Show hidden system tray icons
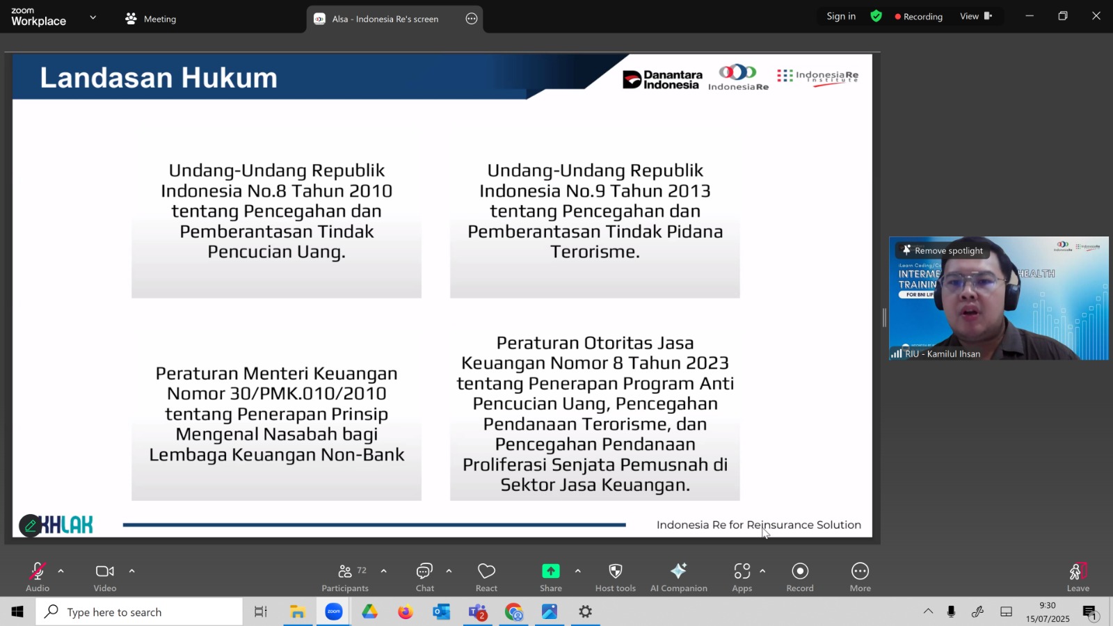Image resolution: width=1113 pixels, height=626 pixels. click(928, 611)
